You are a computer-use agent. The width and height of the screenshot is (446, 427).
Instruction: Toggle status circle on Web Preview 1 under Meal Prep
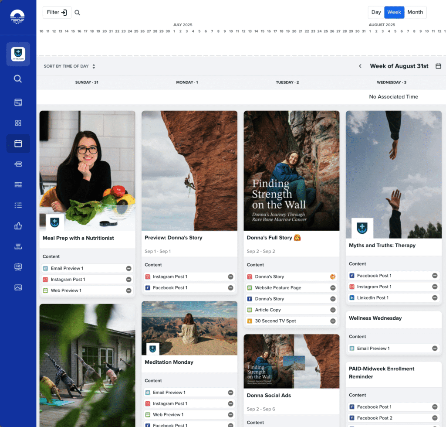[x=128, y=290]
